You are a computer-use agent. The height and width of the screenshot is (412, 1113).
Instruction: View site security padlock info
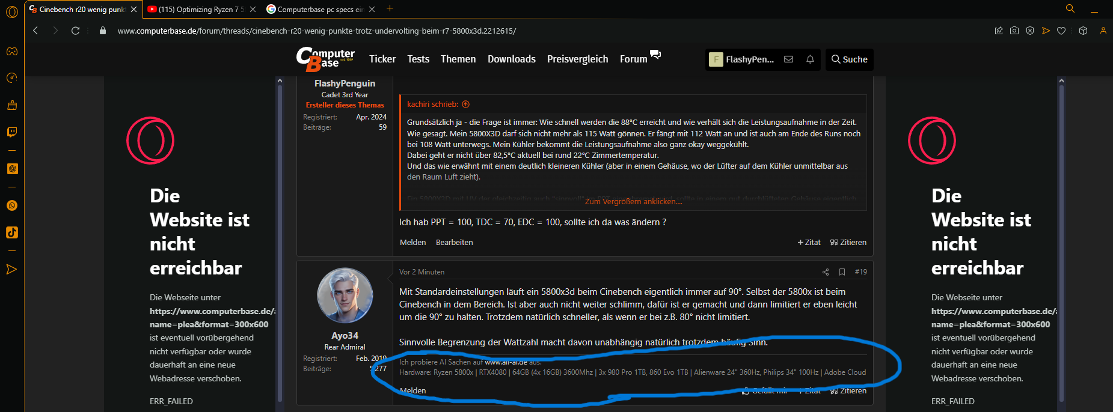pyautogui.click(x=103, y=31)
